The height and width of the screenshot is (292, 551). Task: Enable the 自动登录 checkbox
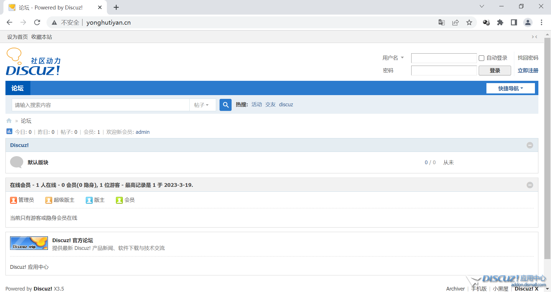tap(482, 58)
